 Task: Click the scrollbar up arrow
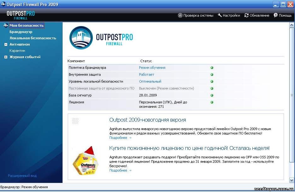[x=292, y=25]
